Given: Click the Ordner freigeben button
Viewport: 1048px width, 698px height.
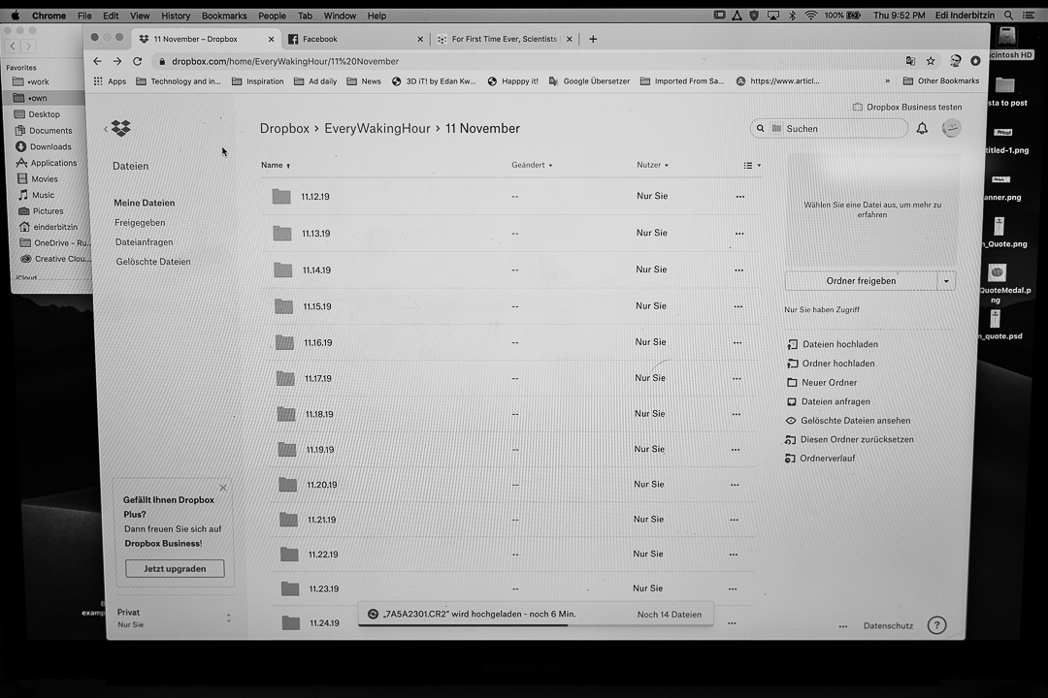Looking at the screenshot, I should 861,281.
